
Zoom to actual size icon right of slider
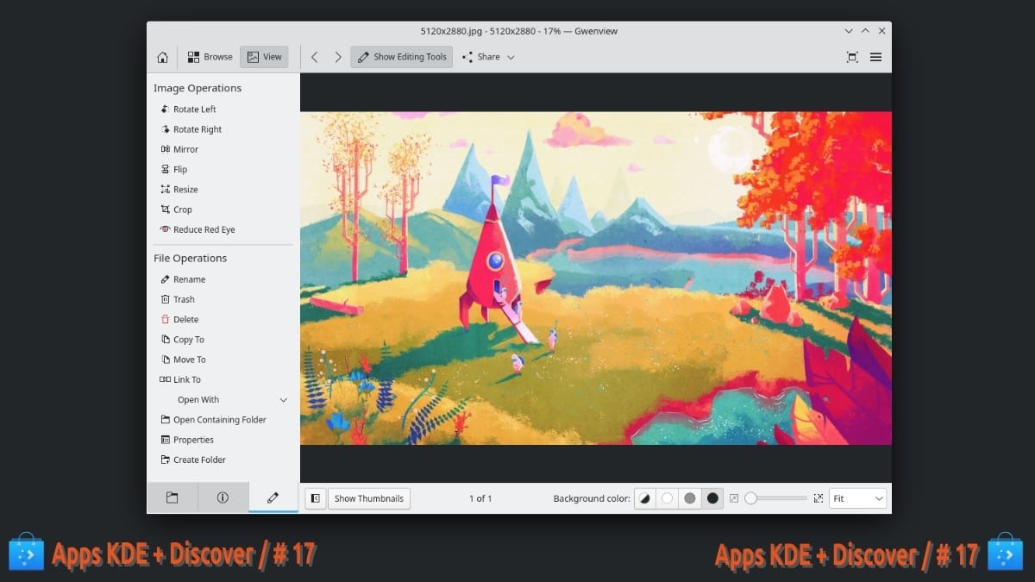point(818,498)
